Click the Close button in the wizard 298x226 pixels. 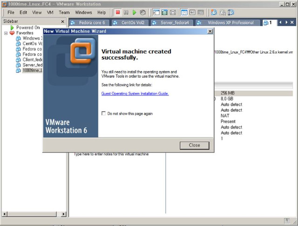195,145
